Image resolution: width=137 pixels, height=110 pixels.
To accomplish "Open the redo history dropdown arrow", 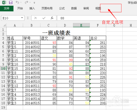I will (30, 2).
